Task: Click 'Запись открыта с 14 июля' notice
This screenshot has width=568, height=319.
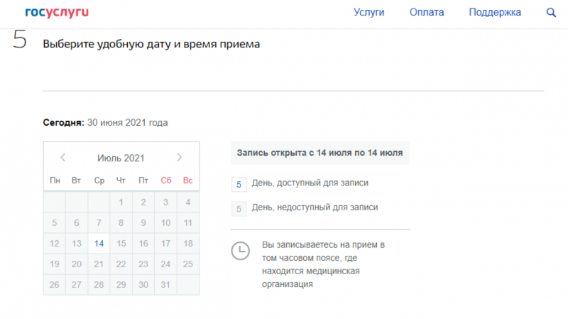Action: [320, 153]
